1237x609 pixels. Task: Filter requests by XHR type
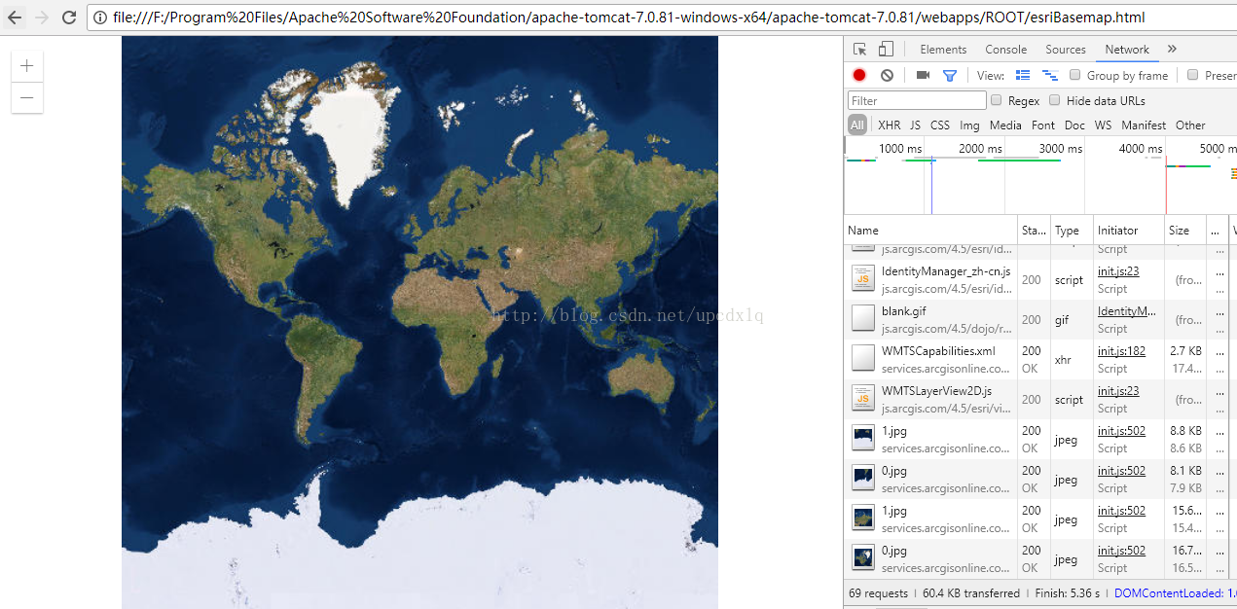coord(889,125)
